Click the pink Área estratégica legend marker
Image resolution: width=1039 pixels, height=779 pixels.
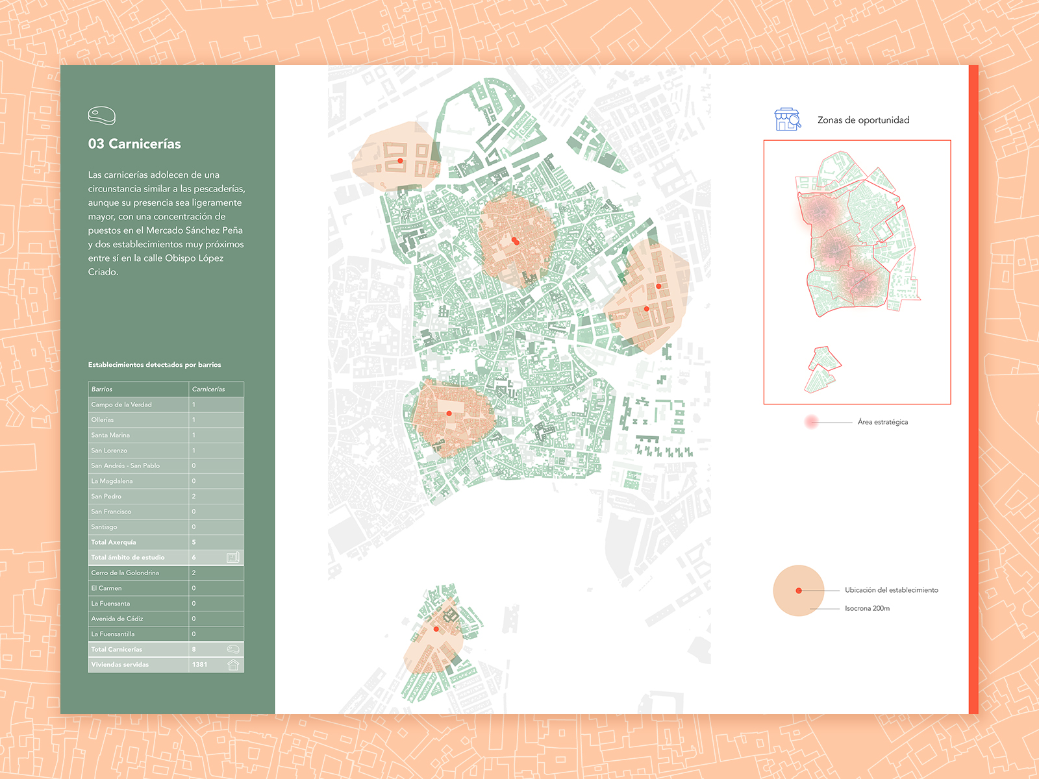(811, 422)
